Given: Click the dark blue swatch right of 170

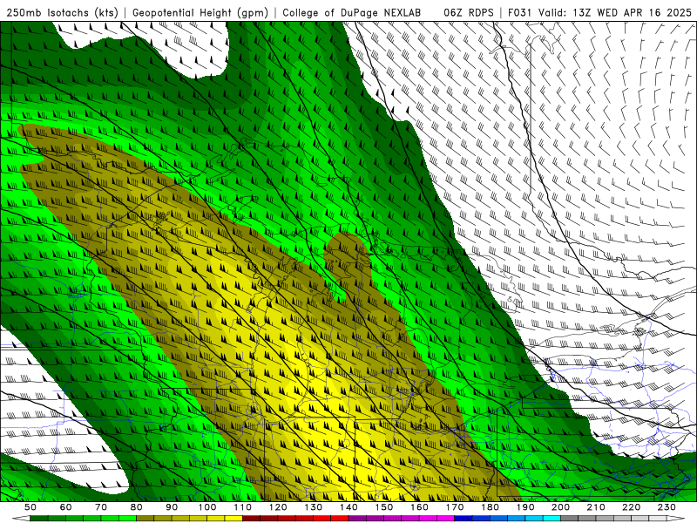Looking at the screenshot, I should click(x=464, y=519).
